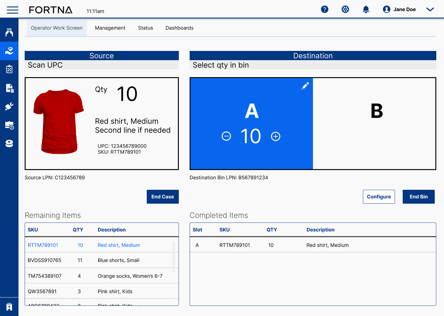This screenshot has width=444, height=316.
Task: Click the red shirt product image
Action: (x=59, y=121)
